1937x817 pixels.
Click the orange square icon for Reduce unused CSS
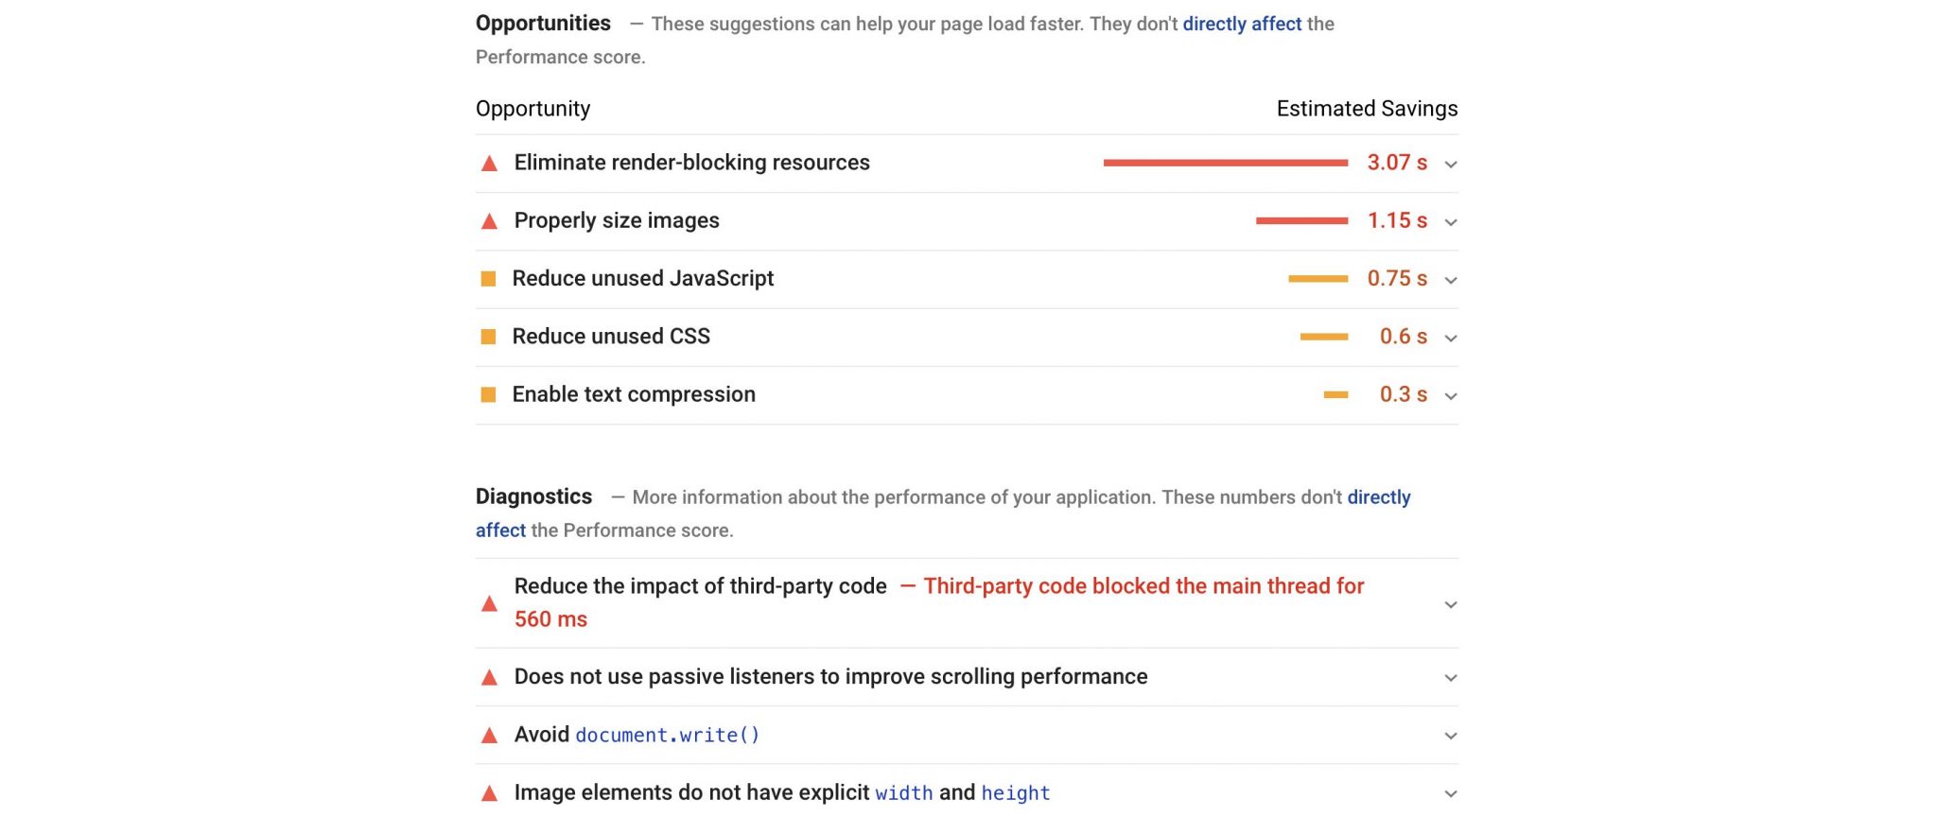pyautogui.click(x=488, y=337)
